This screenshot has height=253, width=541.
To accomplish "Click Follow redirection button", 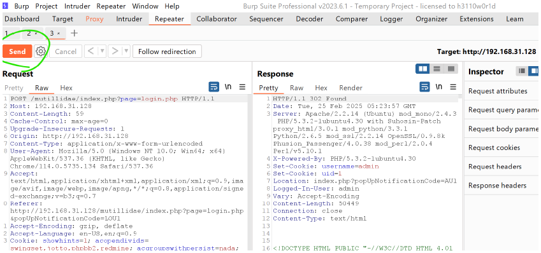I will (167, 51).
